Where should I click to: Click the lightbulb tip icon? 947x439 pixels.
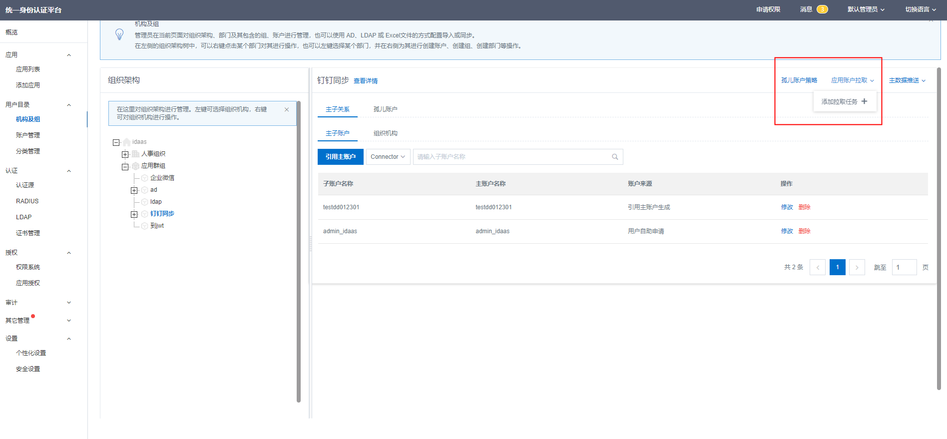pos(119,34)
